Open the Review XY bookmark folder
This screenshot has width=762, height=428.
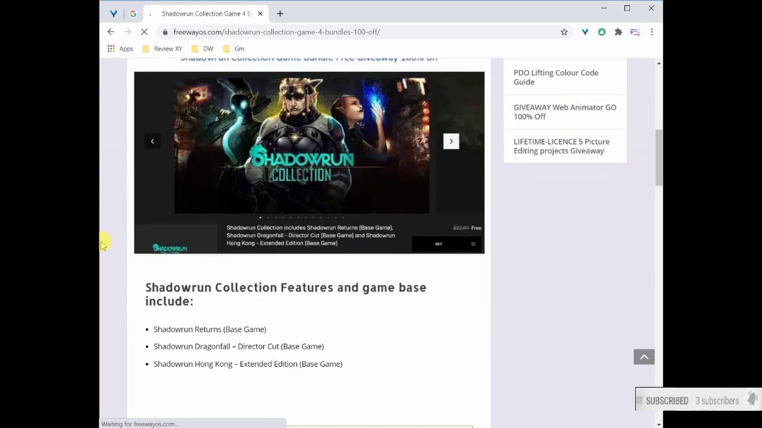pyautogui.click(x=162, y=49)
